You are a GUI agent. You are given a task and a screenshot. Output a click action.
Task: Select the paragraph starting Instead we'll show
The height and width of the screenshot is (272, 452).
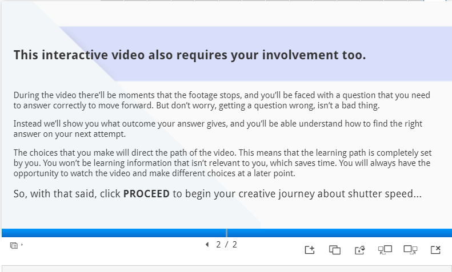218,129
